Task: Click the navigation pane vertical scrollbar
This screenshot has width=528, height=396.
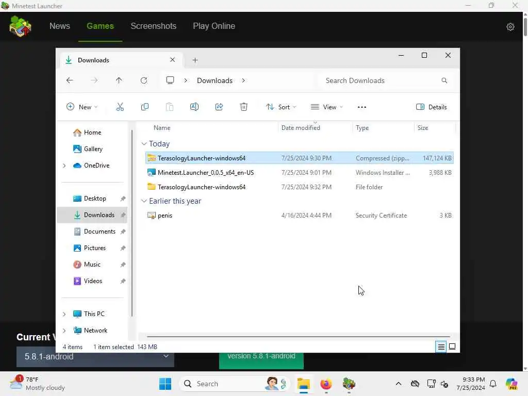Action: point(132,223)
